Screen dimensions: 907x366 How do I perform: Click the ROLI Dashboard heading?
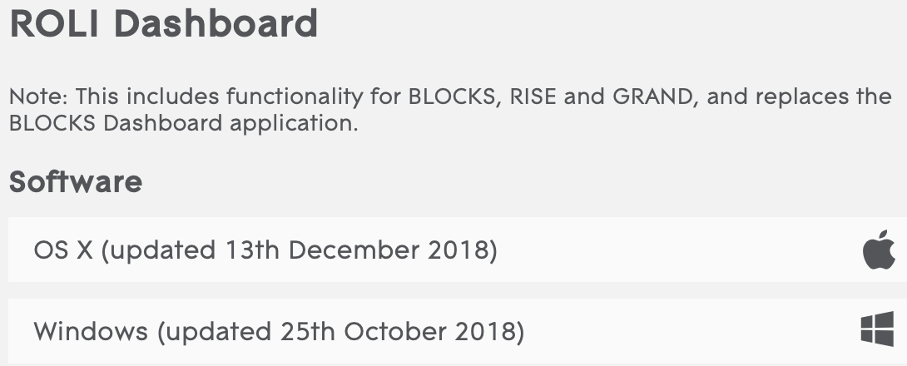163,24
